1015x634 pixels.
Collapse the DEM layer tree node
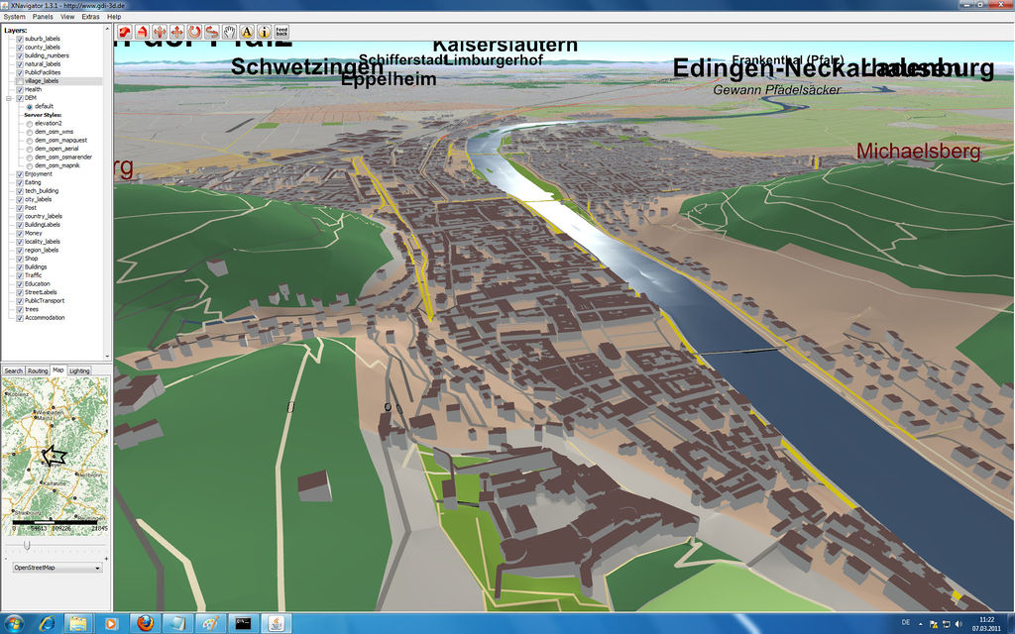coord(9,98)
